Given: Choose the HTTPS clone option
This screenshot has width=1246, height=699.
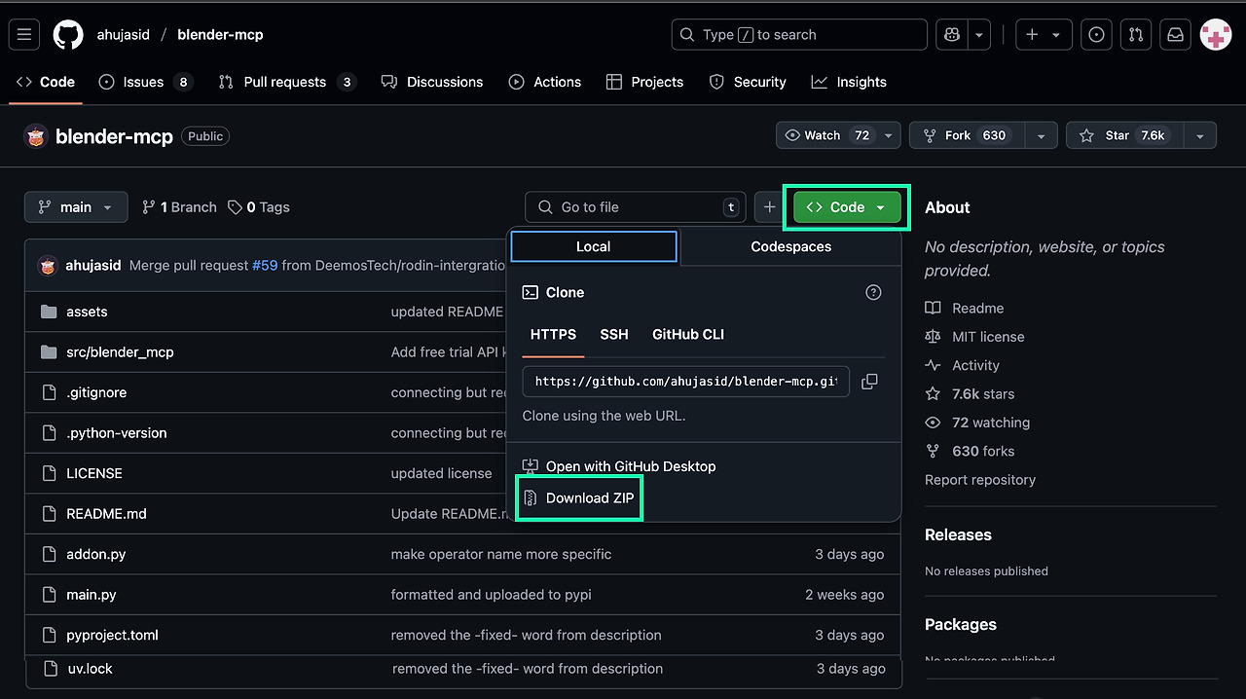Looking at the screenshot, I should pos(553,334).
